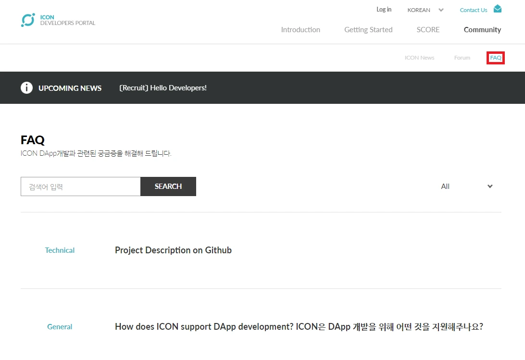Click the Korean FAQ subtitle text
The height and width of the screenshot is (360, 525).
96,153
